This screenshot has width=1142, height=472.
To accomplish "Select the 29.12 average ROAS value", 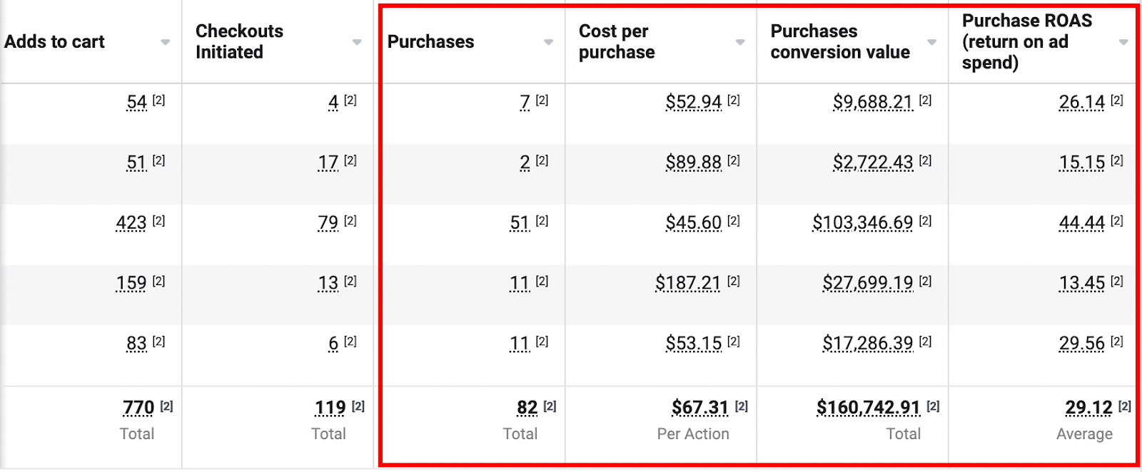I will (x=1089, y=408).
